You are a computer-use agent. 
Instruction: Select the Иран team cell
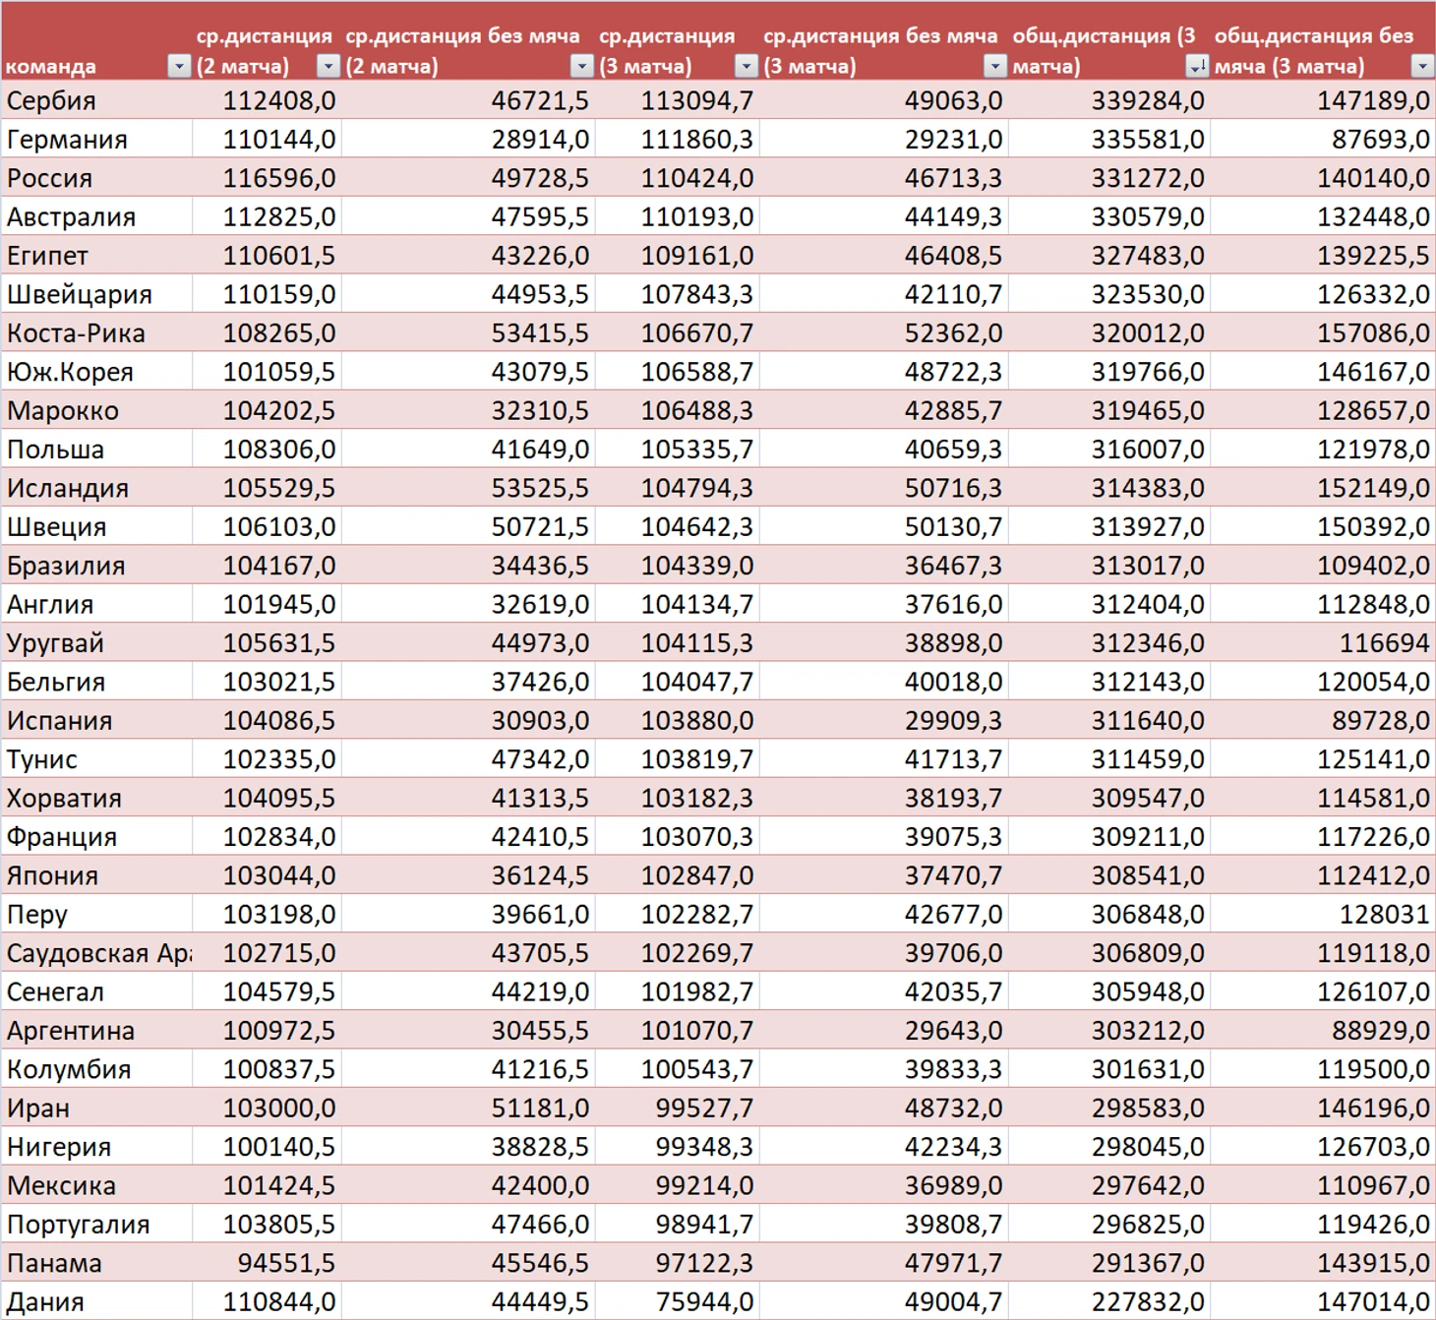click(96, 1108)
